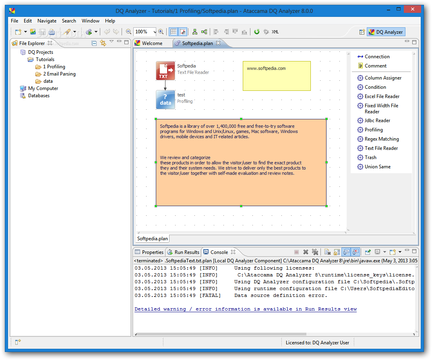Collapse all in File Explorer

pyautogui.click(x=94, y=43)
